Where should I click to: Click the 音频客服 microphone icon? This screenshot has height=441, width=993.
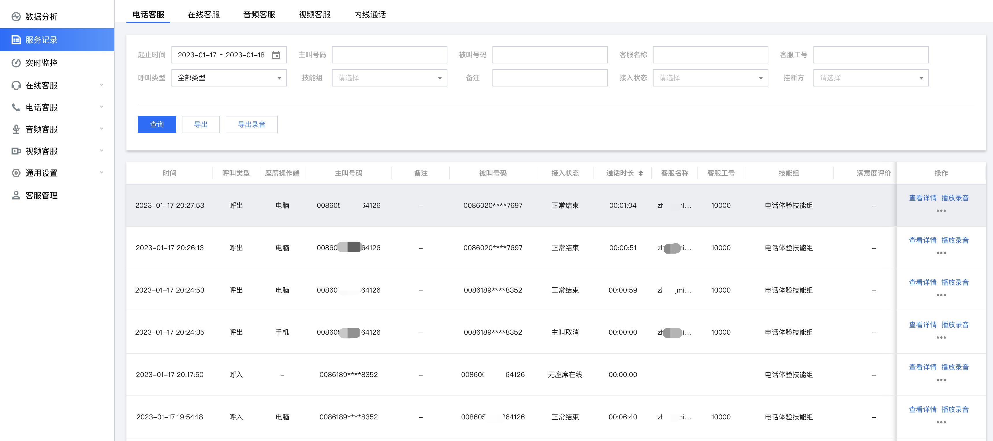pos(16,129)
